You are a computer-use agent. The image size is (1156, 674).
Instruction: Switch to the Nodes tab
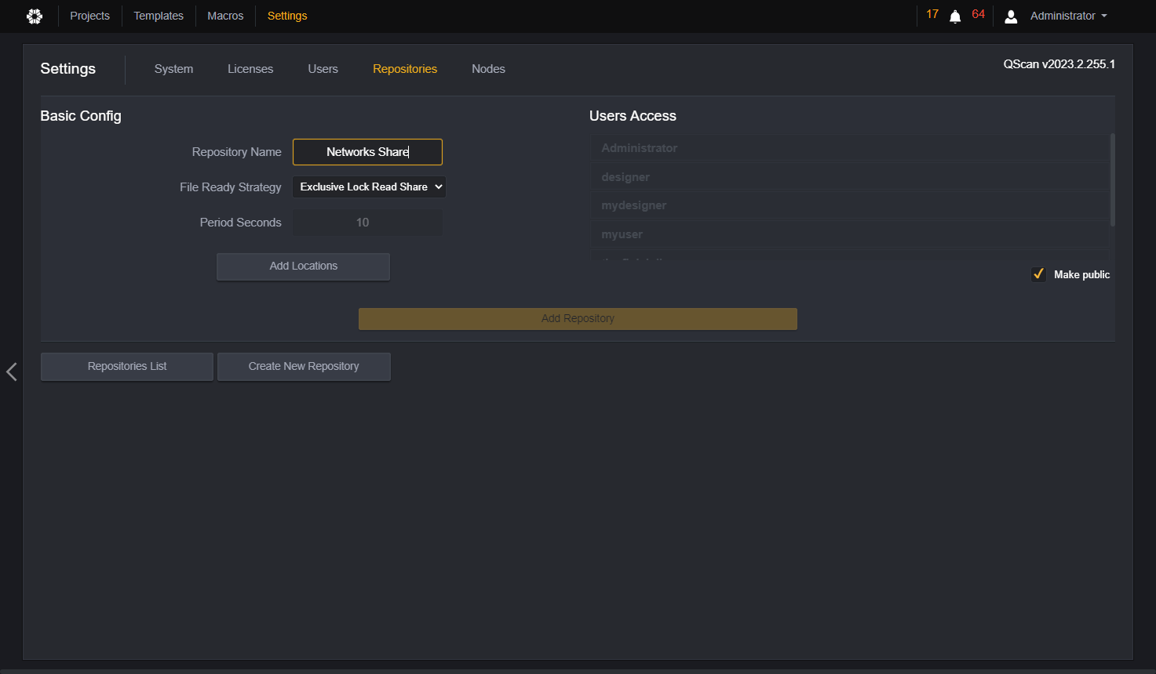(488, 69)
